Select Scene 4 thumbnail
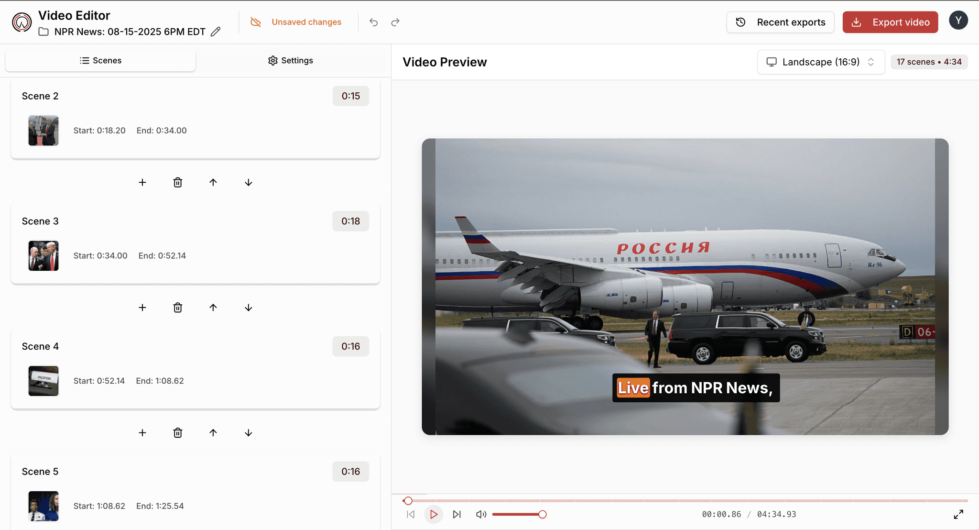The height and width of the screenshot is (530, 979). pyautogui.click(x=44, y=381)
